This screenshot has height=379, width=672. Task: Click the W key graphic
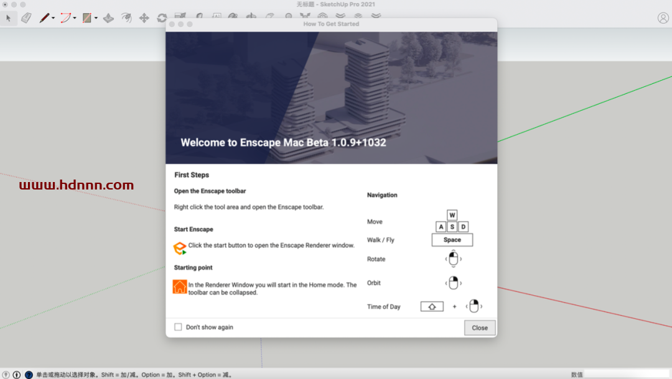452,215
